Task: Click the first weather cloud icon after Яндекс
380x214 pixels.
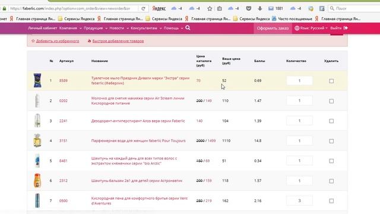Action: [x=174, y=8]
